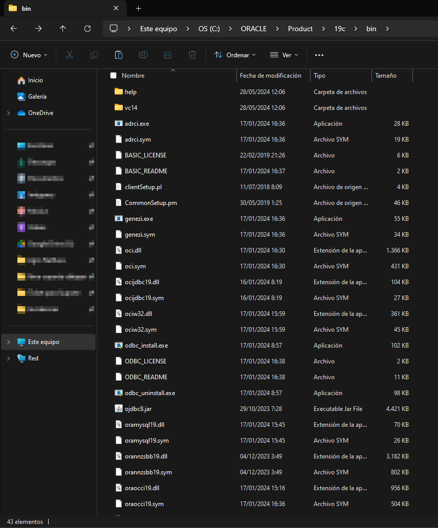Click the Share icon in toolbar
This screenshot has width=438, height=528.
coord(168,55)
